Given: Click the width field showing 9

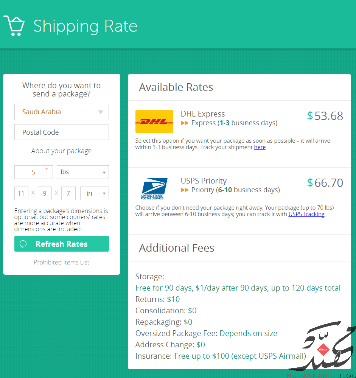Looking at the screenshot, I should coord(45,193).
